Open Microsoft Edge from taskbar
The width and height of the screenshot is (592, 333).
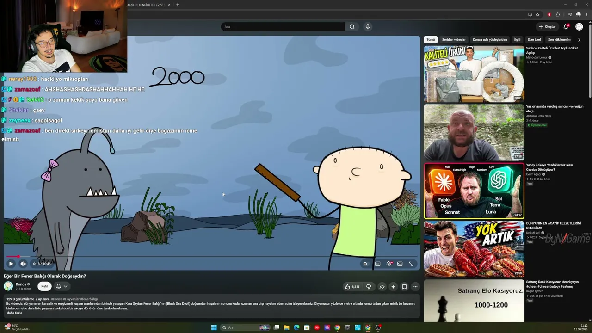(296, 327)
